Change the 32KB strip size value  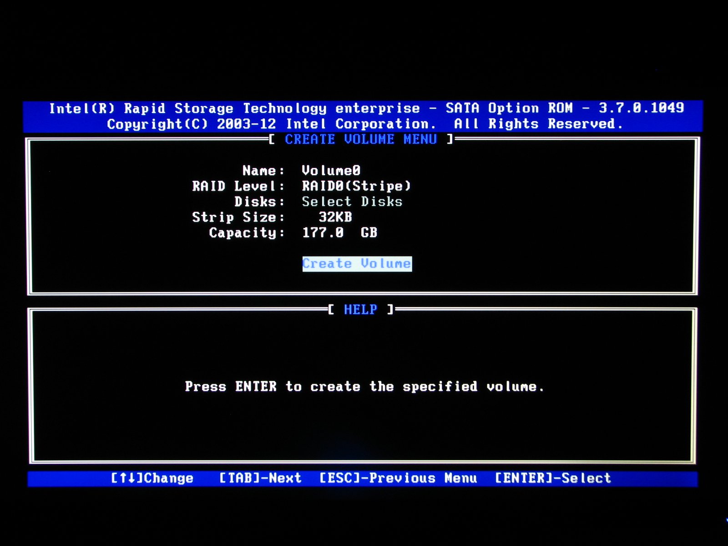click(x=335, y=217)
